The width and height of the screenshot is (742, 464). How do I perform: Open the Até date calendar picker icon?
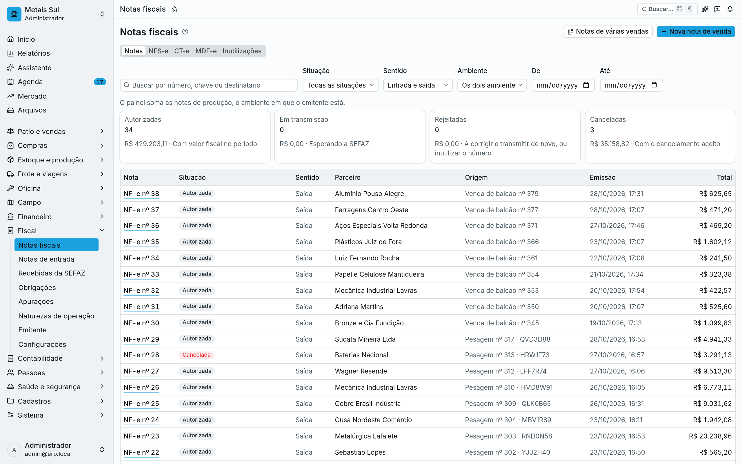(654, 85)
